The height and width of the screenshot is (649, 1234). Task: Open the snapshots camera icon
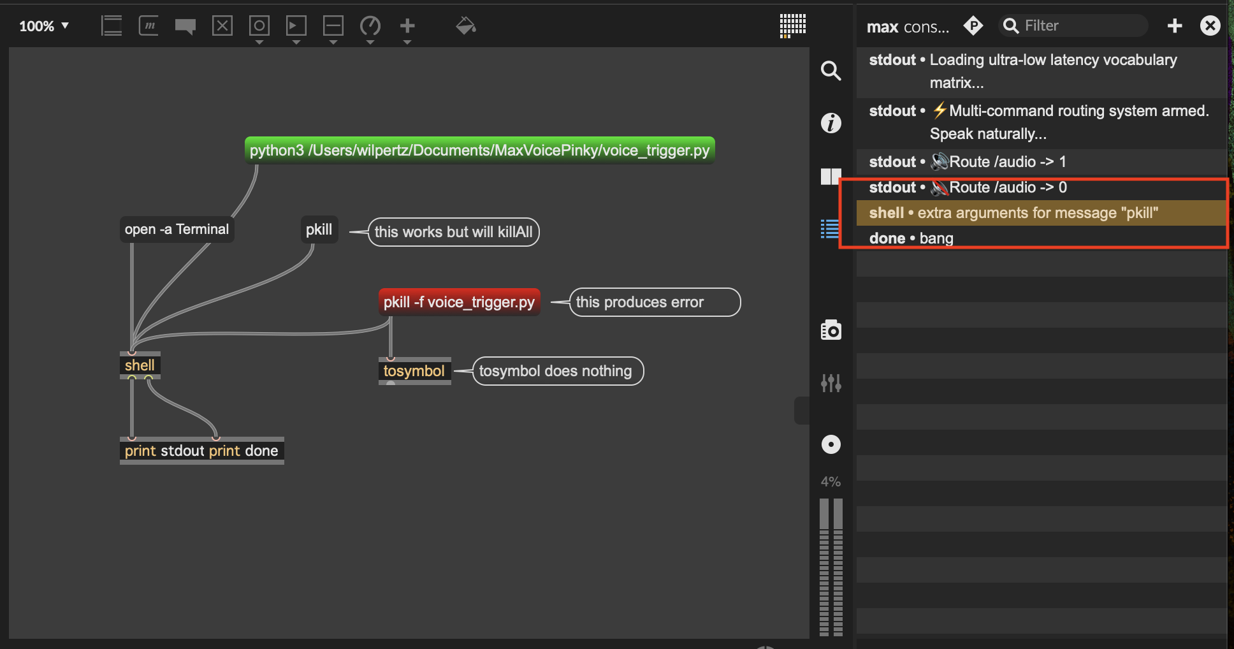tap(831, 330)
